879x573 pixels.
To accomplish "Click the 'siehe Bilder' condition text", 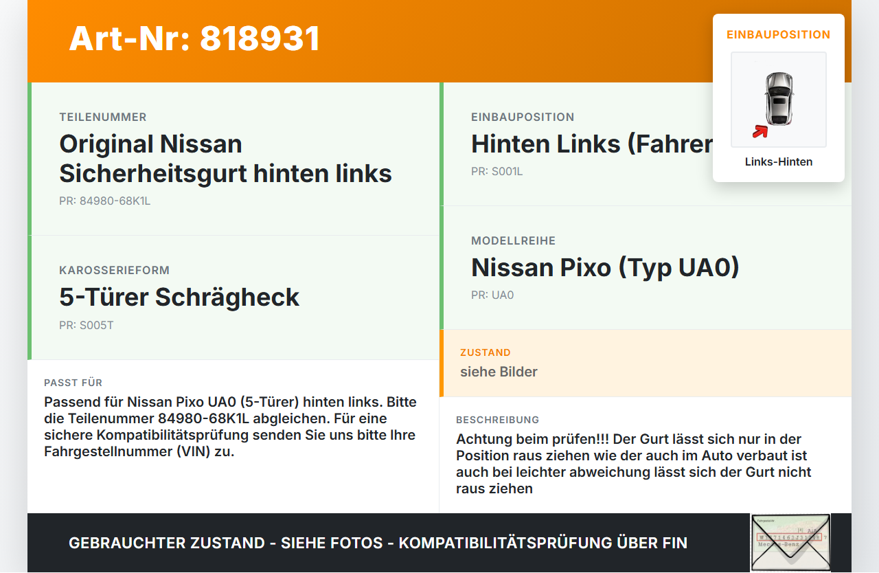I will click(x=499, y=372).
